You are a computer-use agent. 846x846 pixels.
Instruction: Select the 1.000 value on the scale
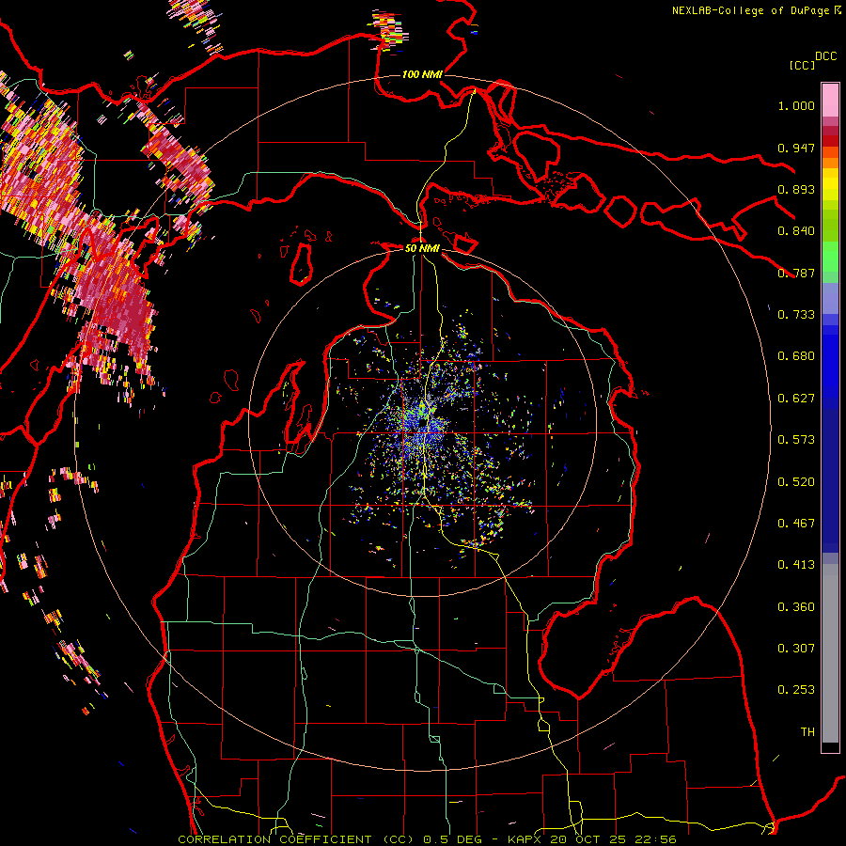click(796, 105)
